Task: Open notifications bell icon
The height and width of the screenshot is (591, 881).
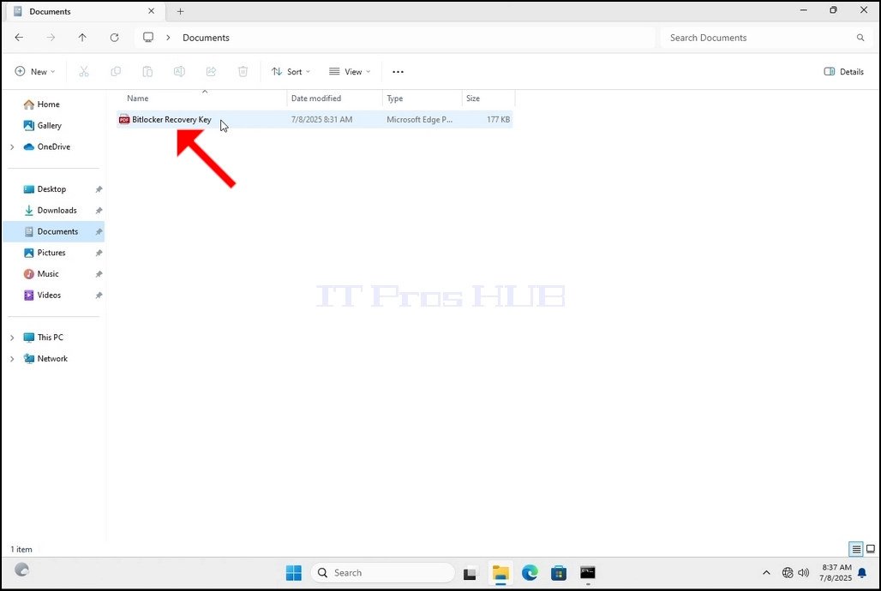Action: 862,573
